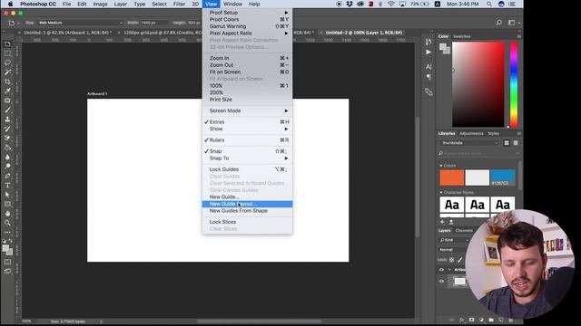Select the Zoom magnifier tool
Image resolution: width=581 pixels, height=326 pixels.
tap(7, 223)
